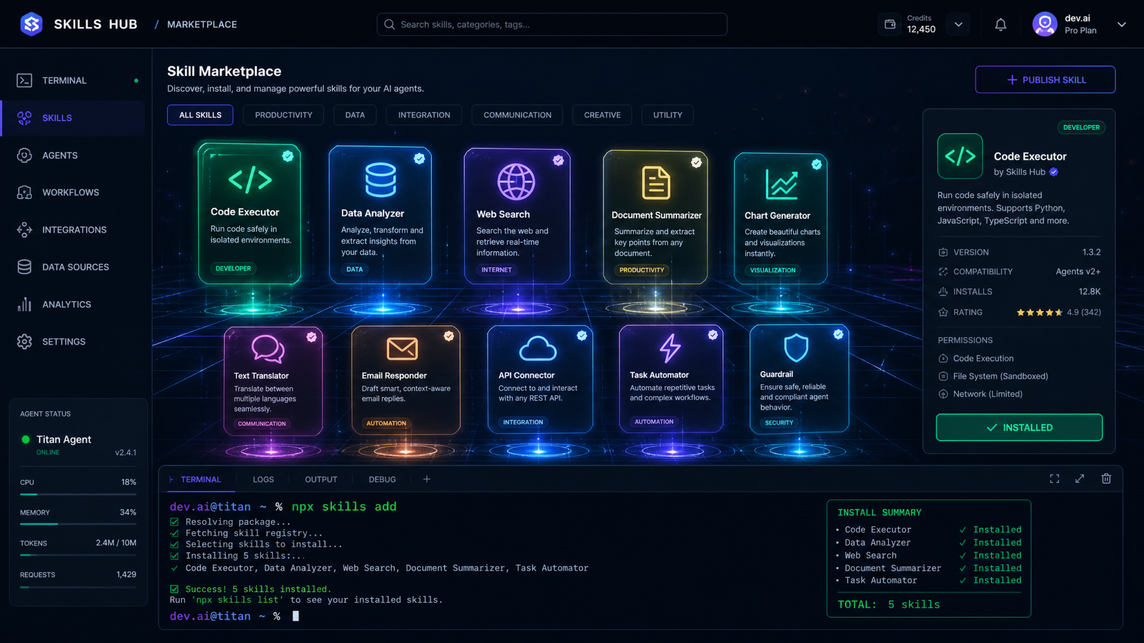Select the Data Analyzer database icon

point(380,180)
